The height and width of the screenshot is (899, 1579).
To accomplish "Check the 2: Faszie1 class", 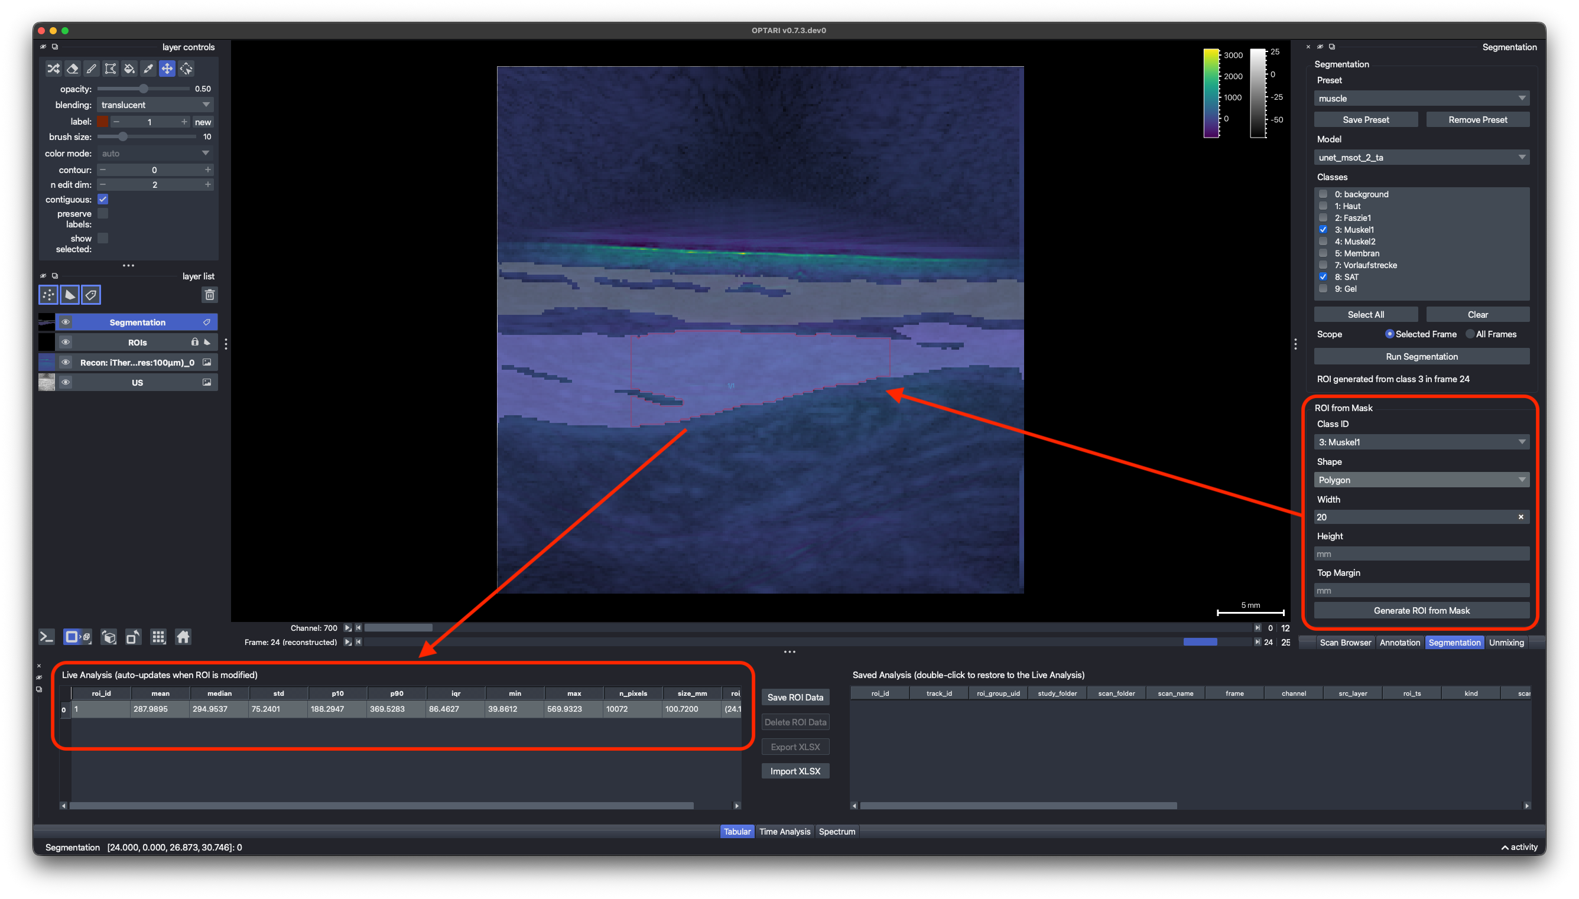I will click(x=1323, y=218).
